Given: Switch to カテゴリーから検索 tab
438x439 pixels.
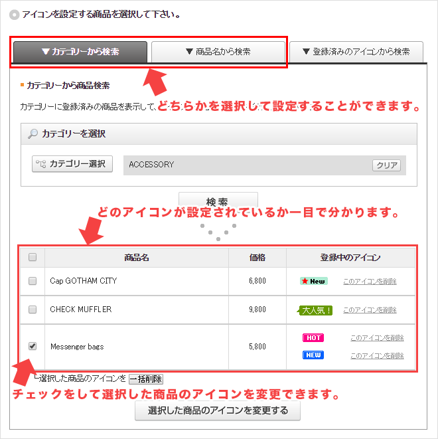Looking at the screenshot, I should [x=80, y=52].
